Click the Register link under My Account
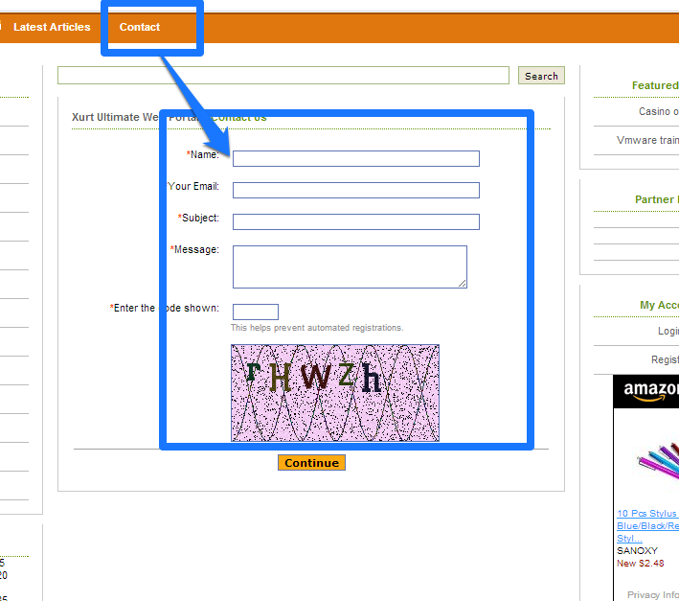 tap(665, 359)
